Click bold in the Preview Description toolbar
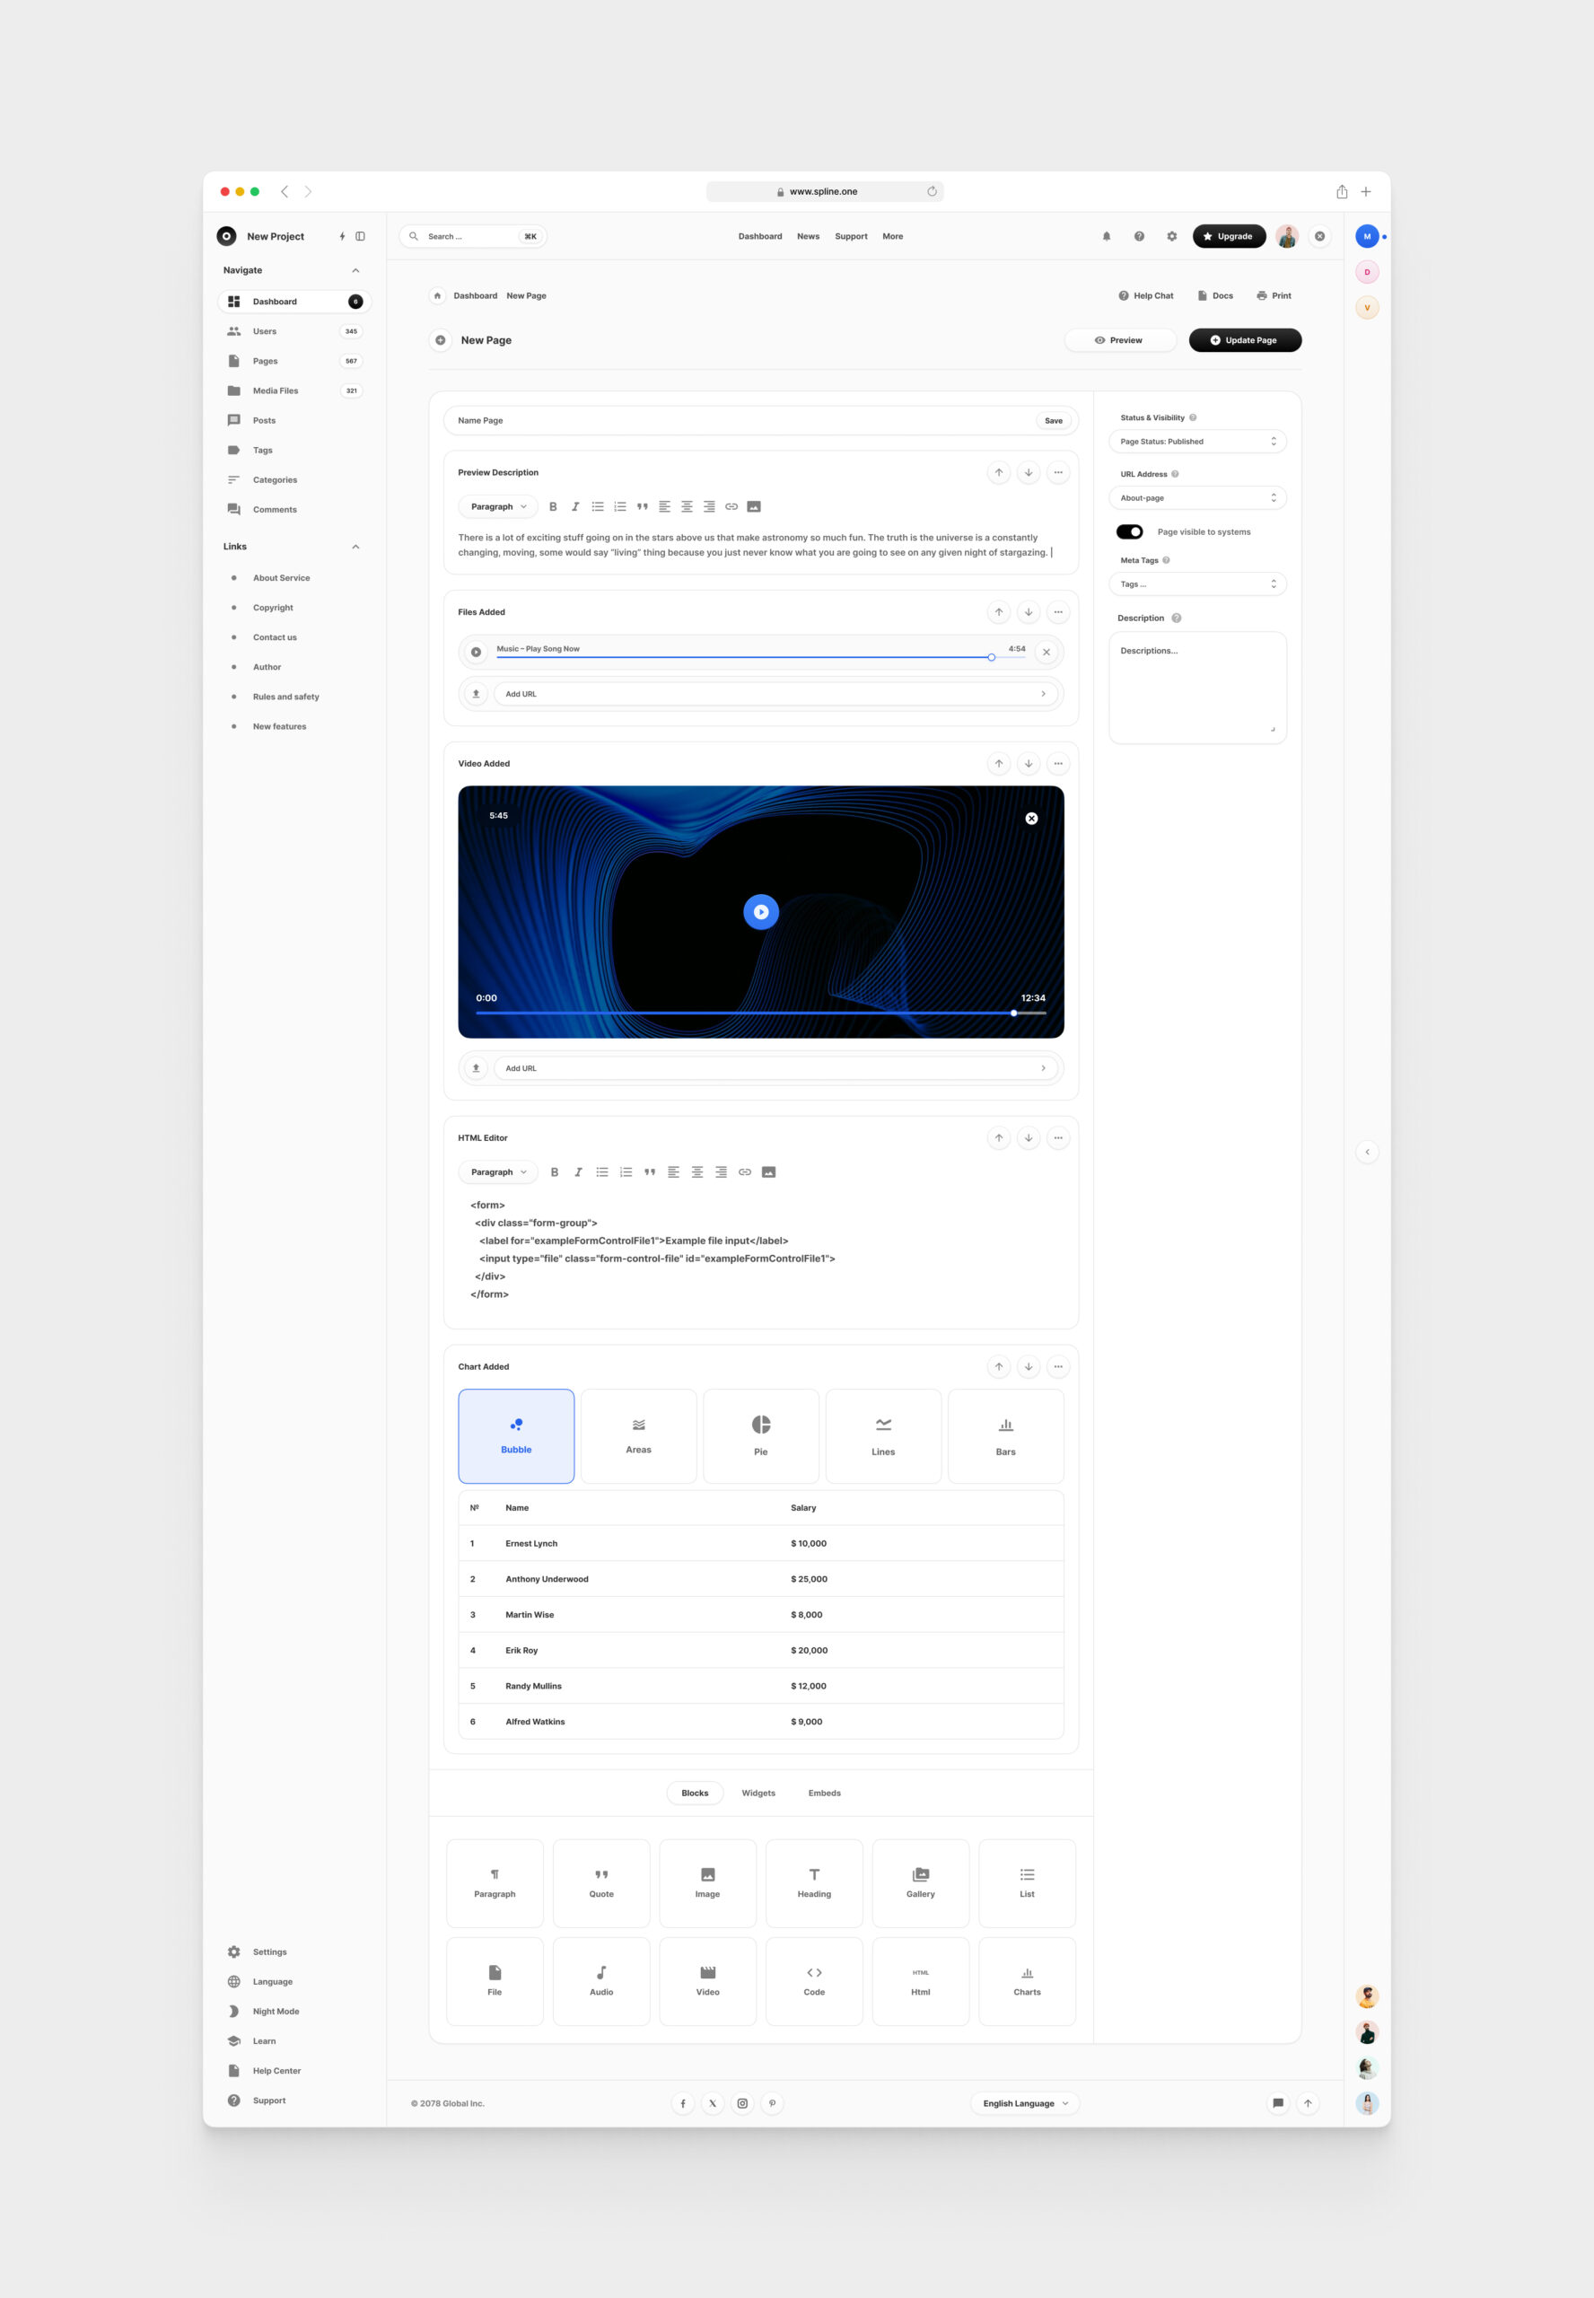The width and height of the screenshot is (1594, 2298). coord(553,506)
